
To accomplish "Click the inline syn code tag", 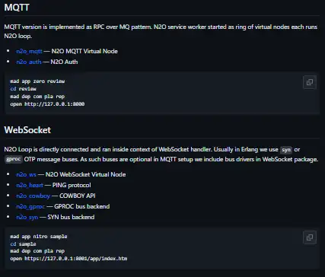I will 286,150.
